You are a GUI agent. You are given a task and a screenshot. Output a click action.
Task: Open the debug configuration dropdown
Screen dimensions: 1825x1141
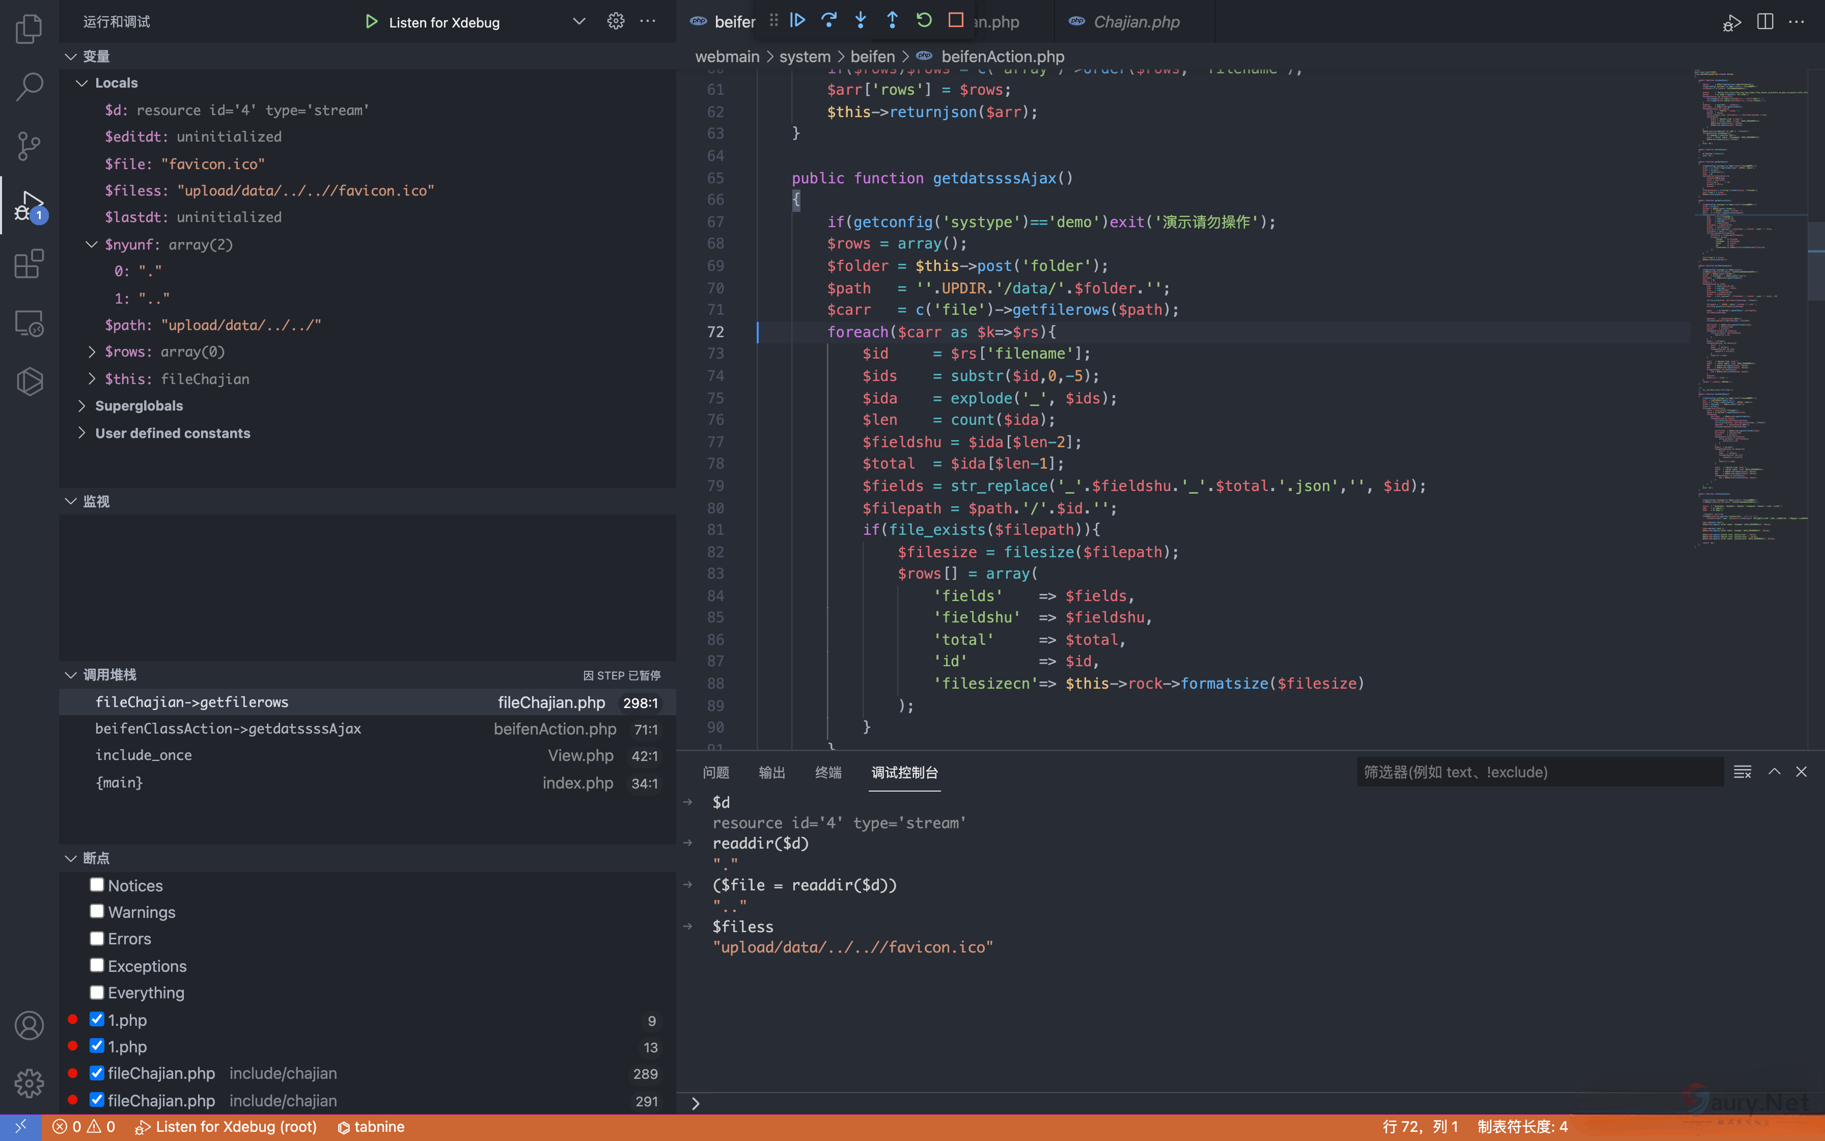578,21
